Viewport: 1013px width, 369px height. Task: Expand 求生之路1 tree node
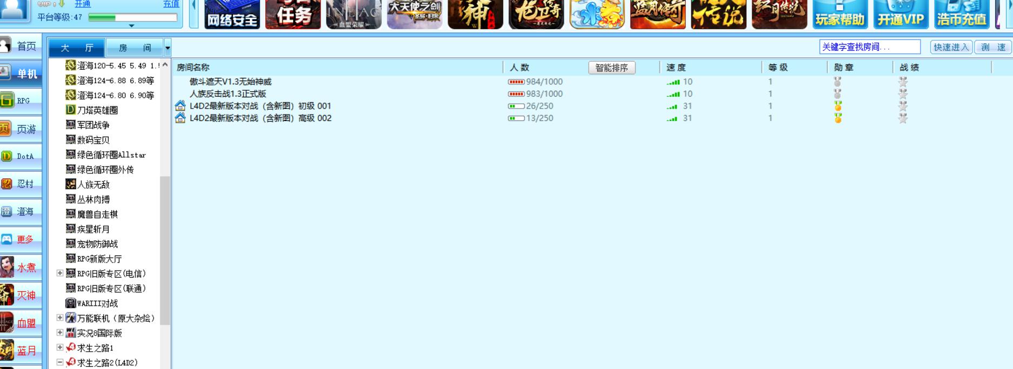tap(60, 347)
